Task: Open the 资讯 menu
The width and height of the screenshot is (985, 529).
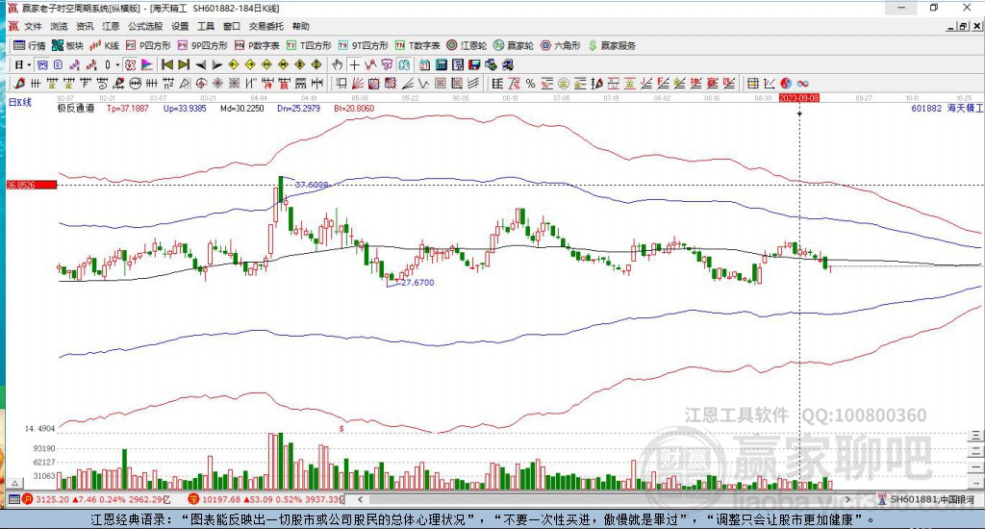Action: click(x=85, y=26)
